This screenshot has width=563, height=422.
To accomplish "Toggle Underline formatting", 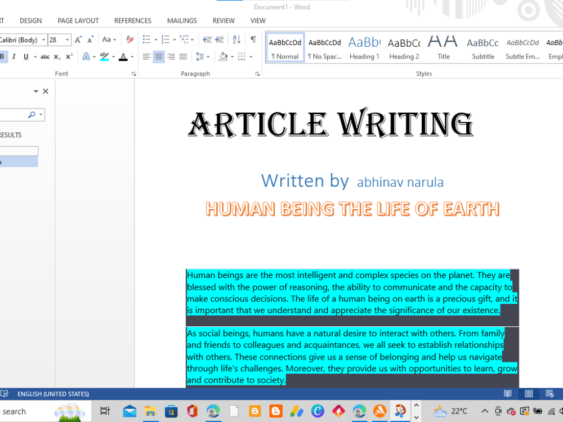I will (x=26, y=57).
